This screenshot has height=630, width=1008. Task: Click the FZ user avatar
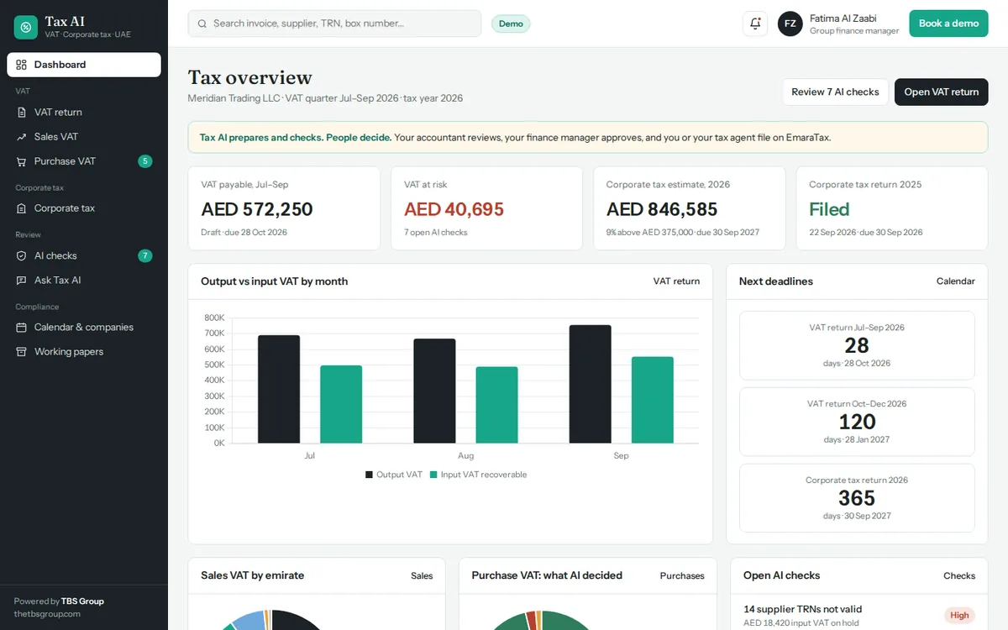click(x=790, y=24)
